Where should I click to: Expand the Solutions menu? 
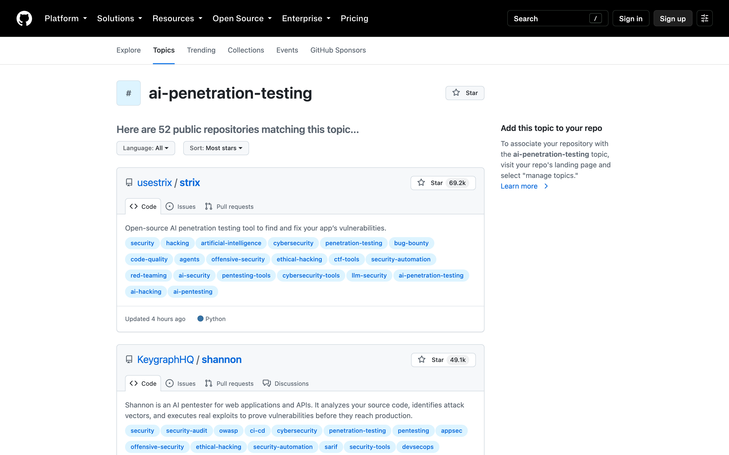tap(119, 18)
